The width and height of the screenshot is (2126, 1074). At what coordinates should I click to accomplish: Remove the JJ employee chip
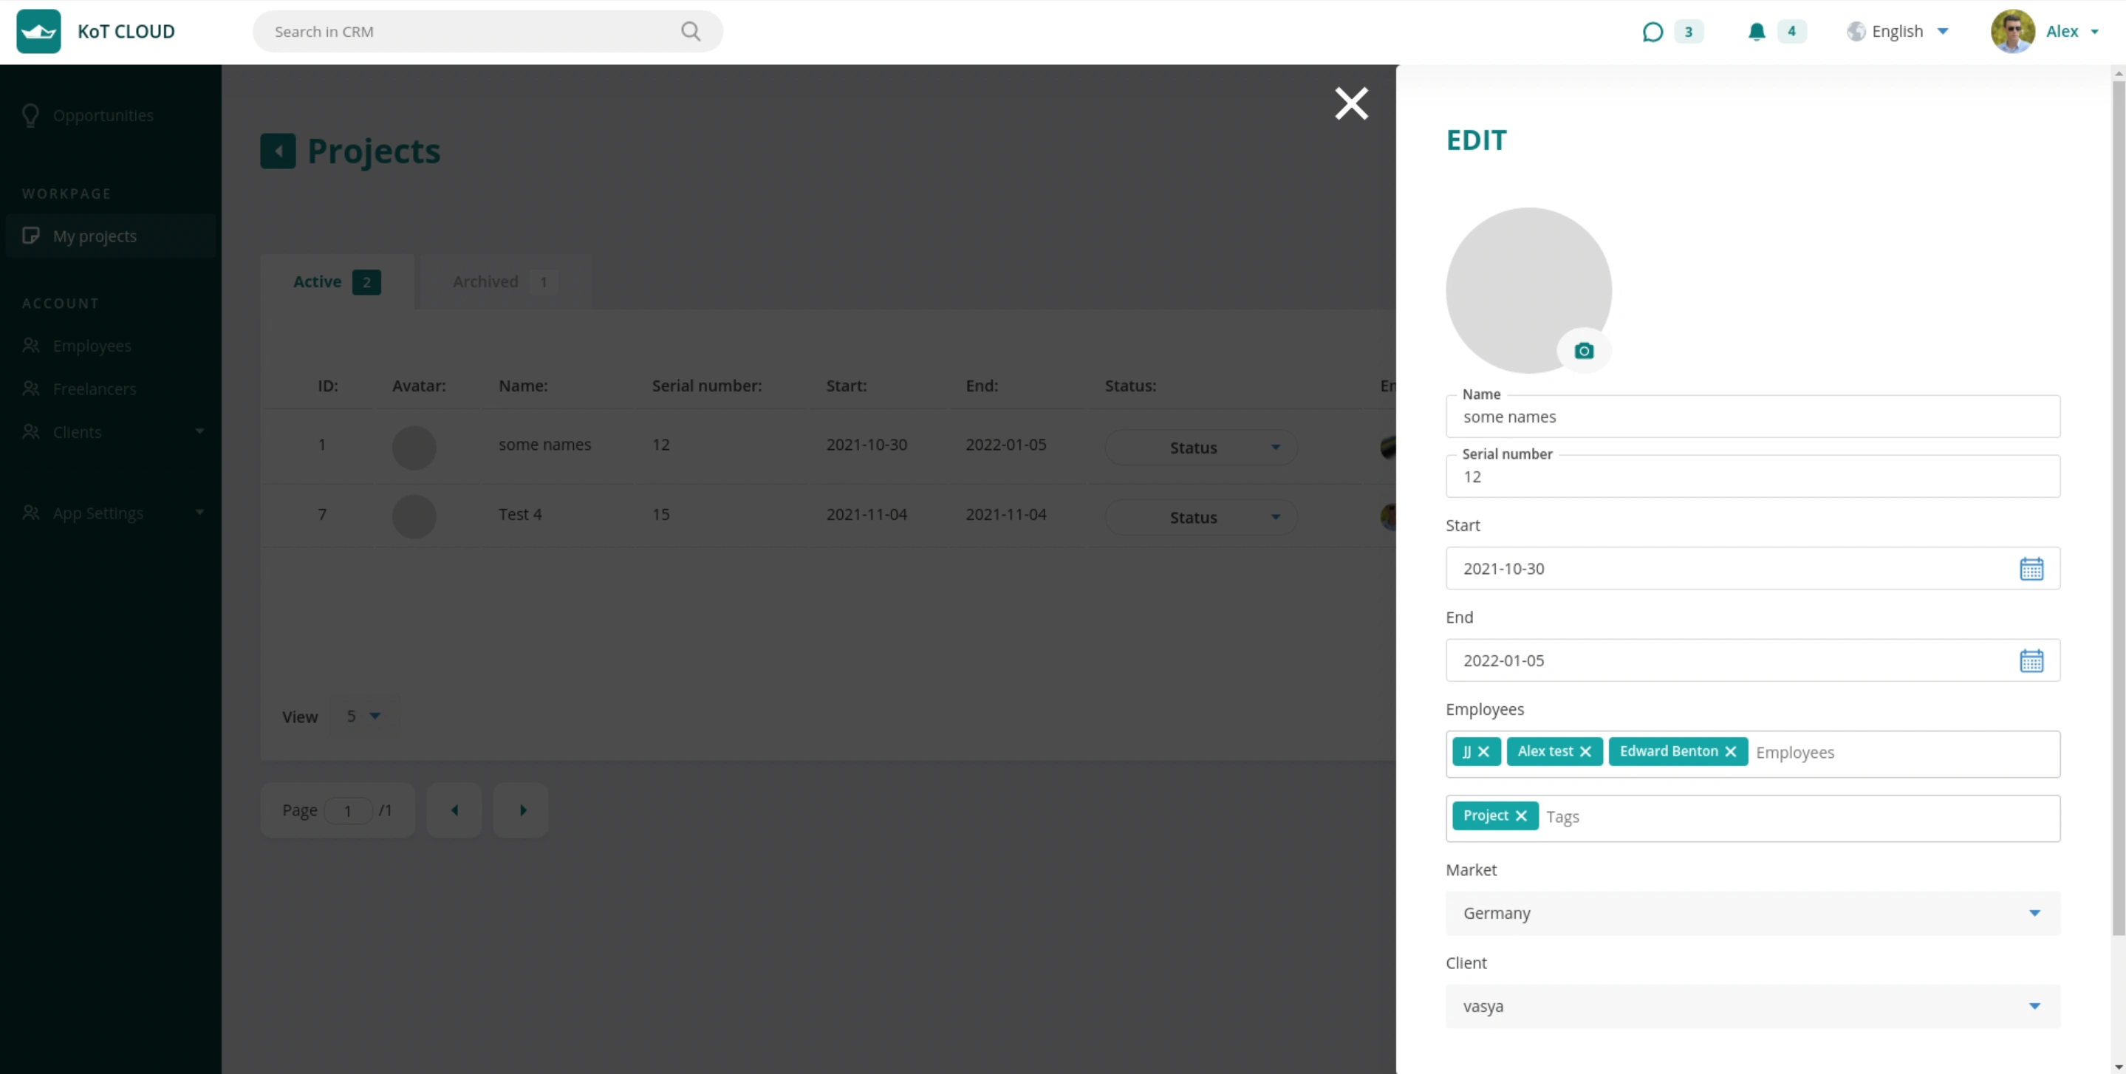[1483, 751]
